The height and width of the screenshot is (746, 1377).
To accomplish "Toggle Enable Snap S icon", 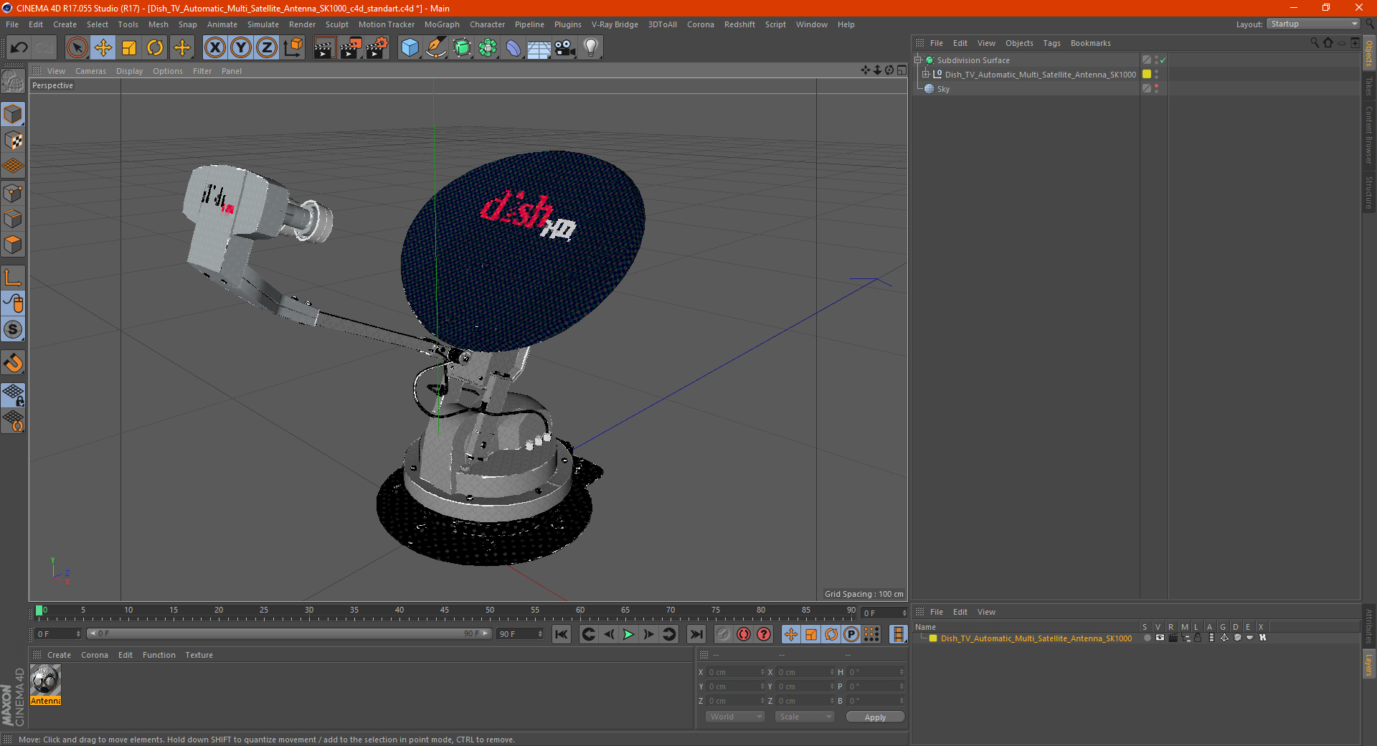I will 13,330.
